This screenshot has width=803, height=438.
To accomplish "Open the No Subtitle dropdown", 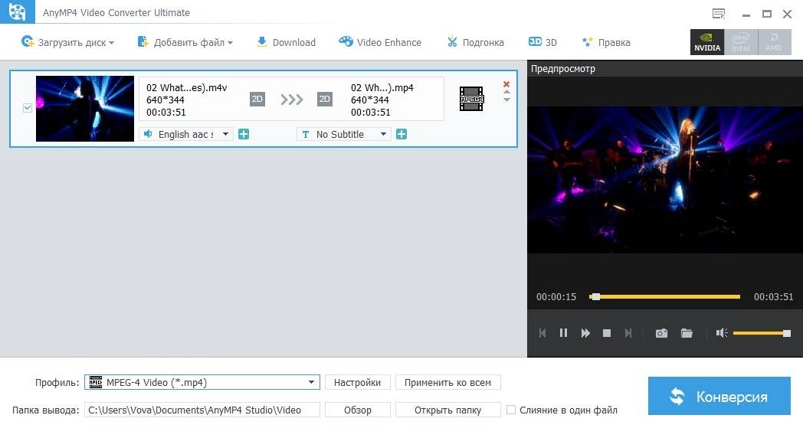I will point(343,134).
